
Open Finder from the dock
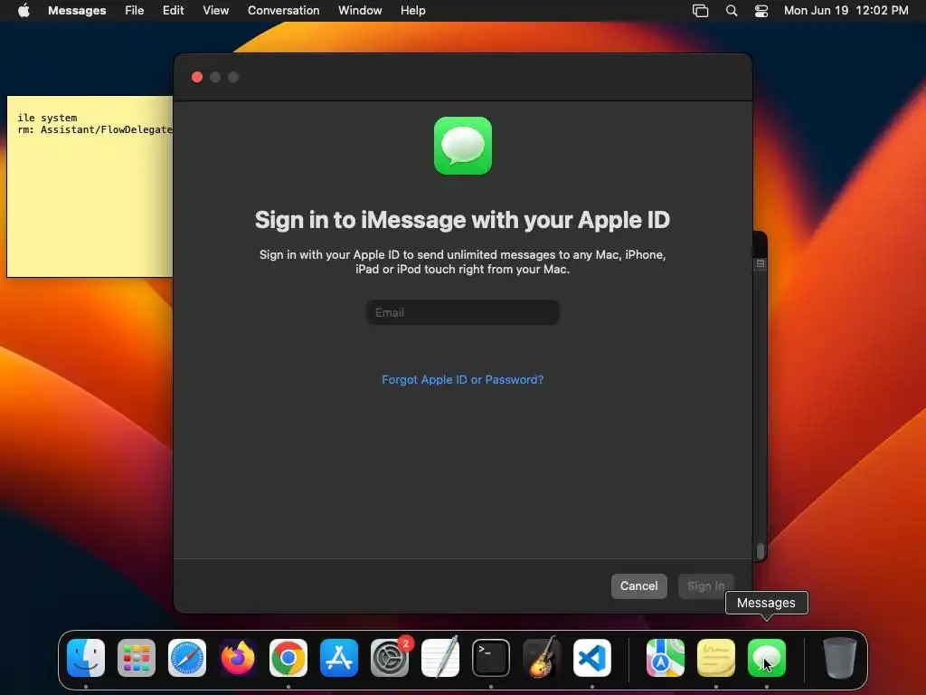click(86, 658)
